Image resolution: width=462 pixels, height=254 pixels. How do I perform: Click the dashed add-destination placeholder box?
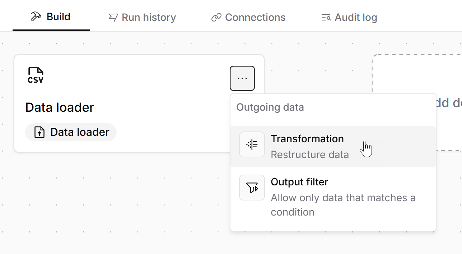pos(417,103)
